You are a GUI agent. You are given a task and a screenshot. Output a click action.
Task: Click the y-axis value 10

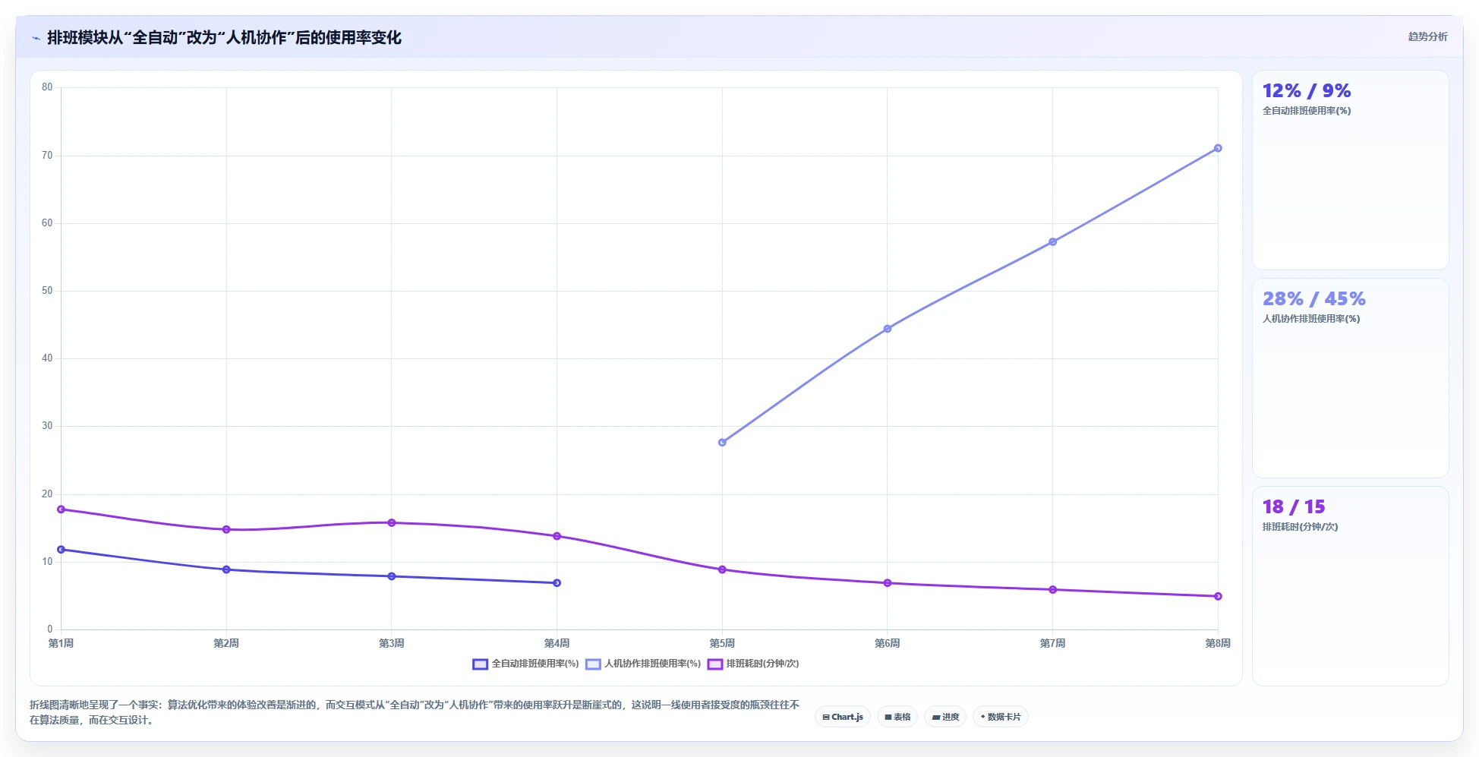click(47, 562)
